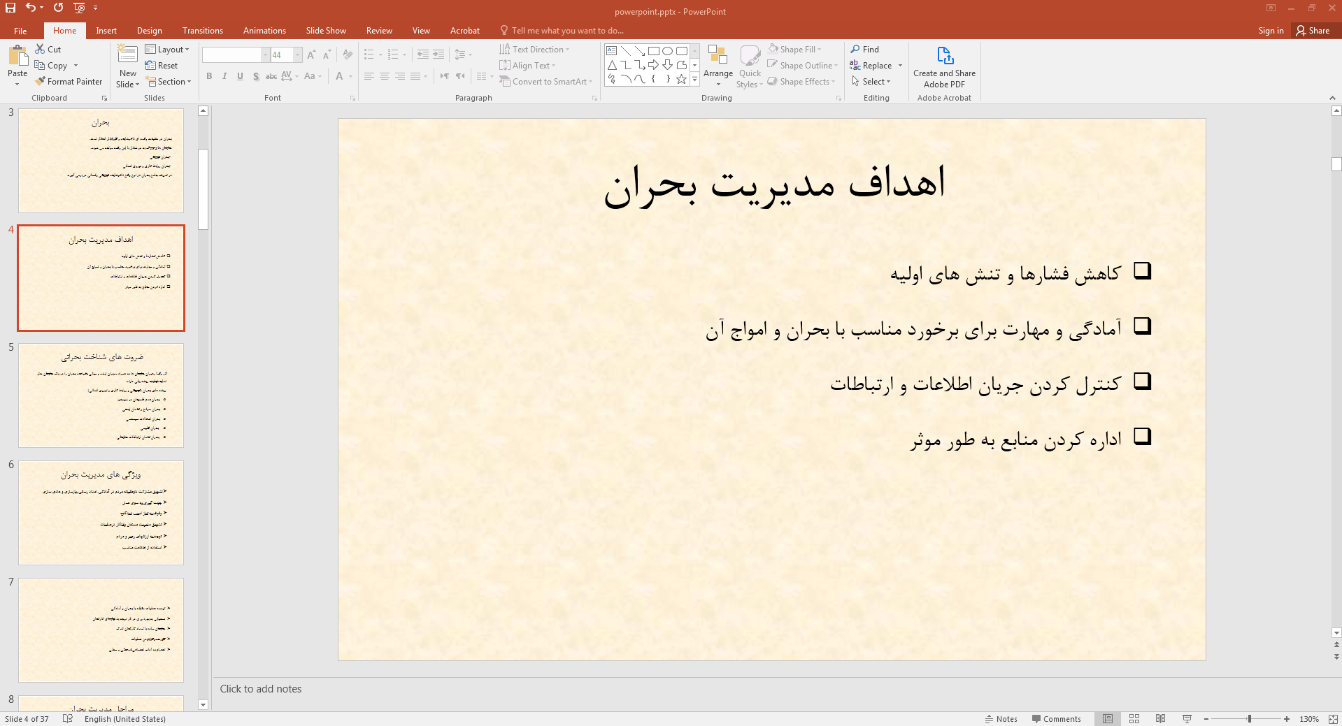This screenshot has width=1342, height=726.
Task: Toggle Normal view button
Action: [x=1108, y=718]
